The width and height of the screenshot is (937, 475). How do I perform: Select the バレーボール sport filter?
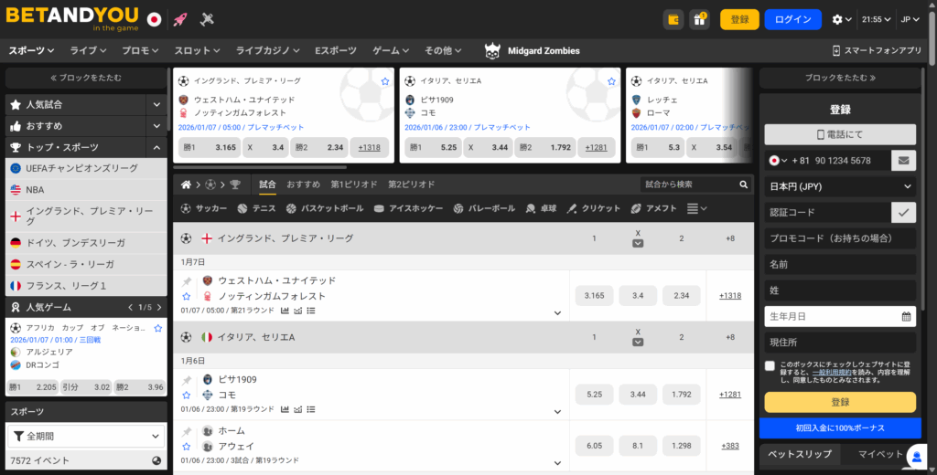click(484, 208)
